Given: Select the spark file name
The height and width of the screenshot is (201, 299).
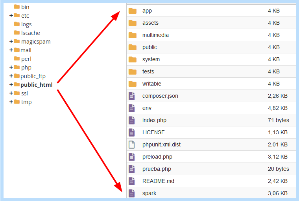Looking at the screenshot, I should coord(149,194).
